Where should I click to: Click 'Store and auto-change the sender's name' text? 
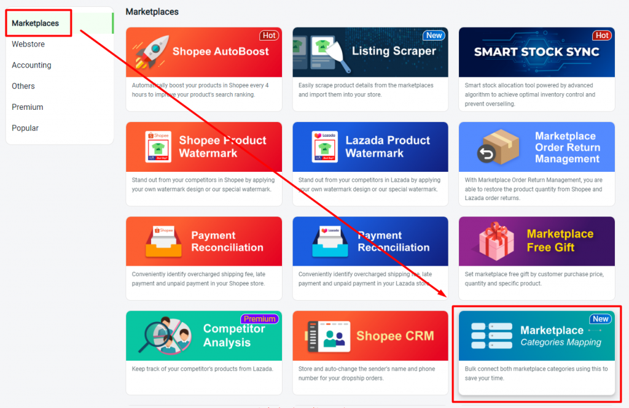pos(367,373)
